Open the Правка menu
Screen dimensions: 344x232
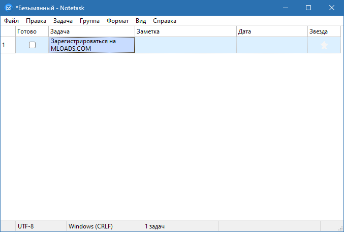(36, 21)
